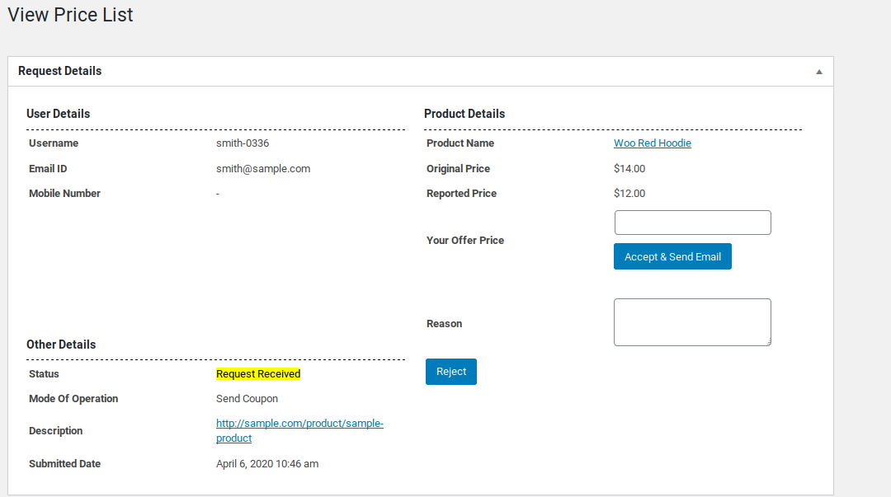
Task: Click the smith@sample.com email address
Action: point(263,169)
